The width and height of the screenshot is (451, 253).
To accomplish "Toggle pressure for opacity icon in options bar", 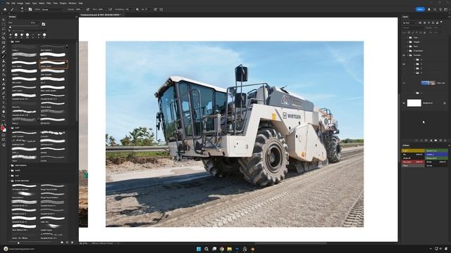I will pos(87,9).
